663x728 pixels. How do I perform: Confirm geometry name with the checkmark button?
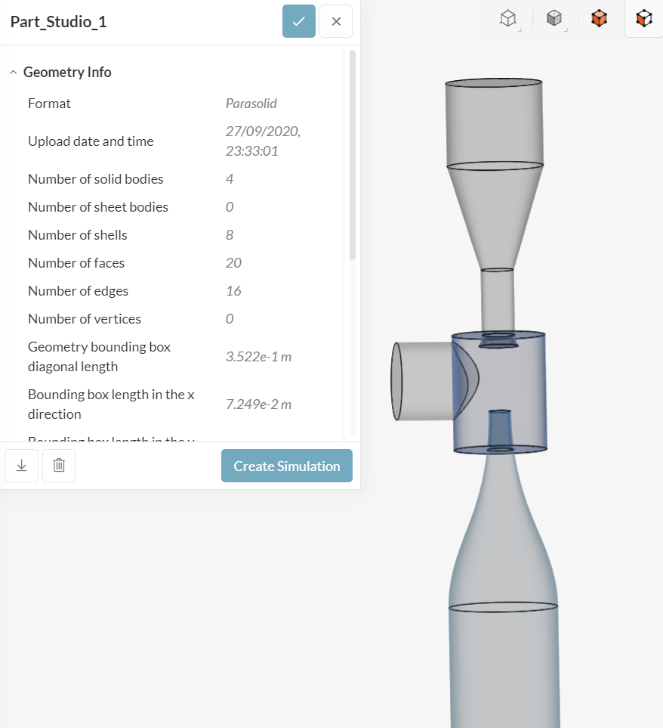click(x=299, y=21)
